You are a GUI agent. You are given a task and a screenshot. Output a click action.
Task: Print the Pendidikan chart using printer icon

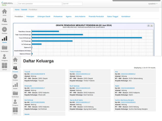pos(149,26)
